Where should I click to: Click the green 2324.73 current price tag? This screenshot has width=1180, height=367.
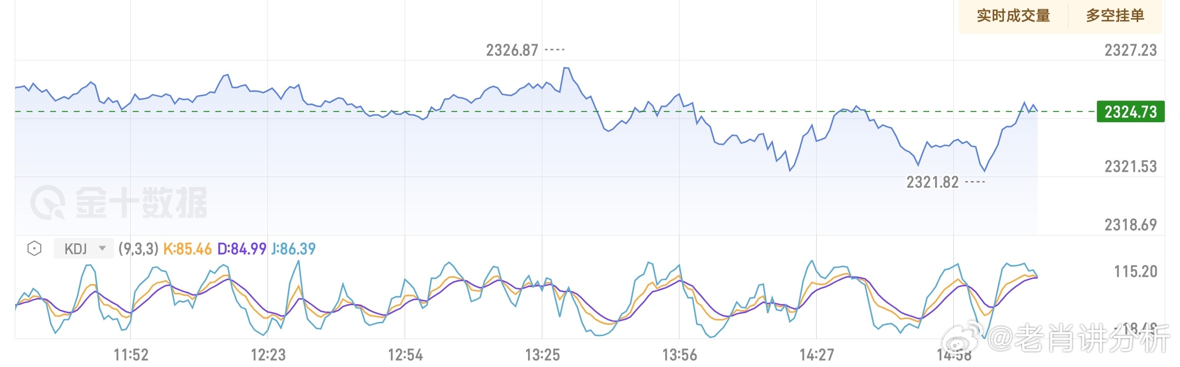tap(1130, 112)
